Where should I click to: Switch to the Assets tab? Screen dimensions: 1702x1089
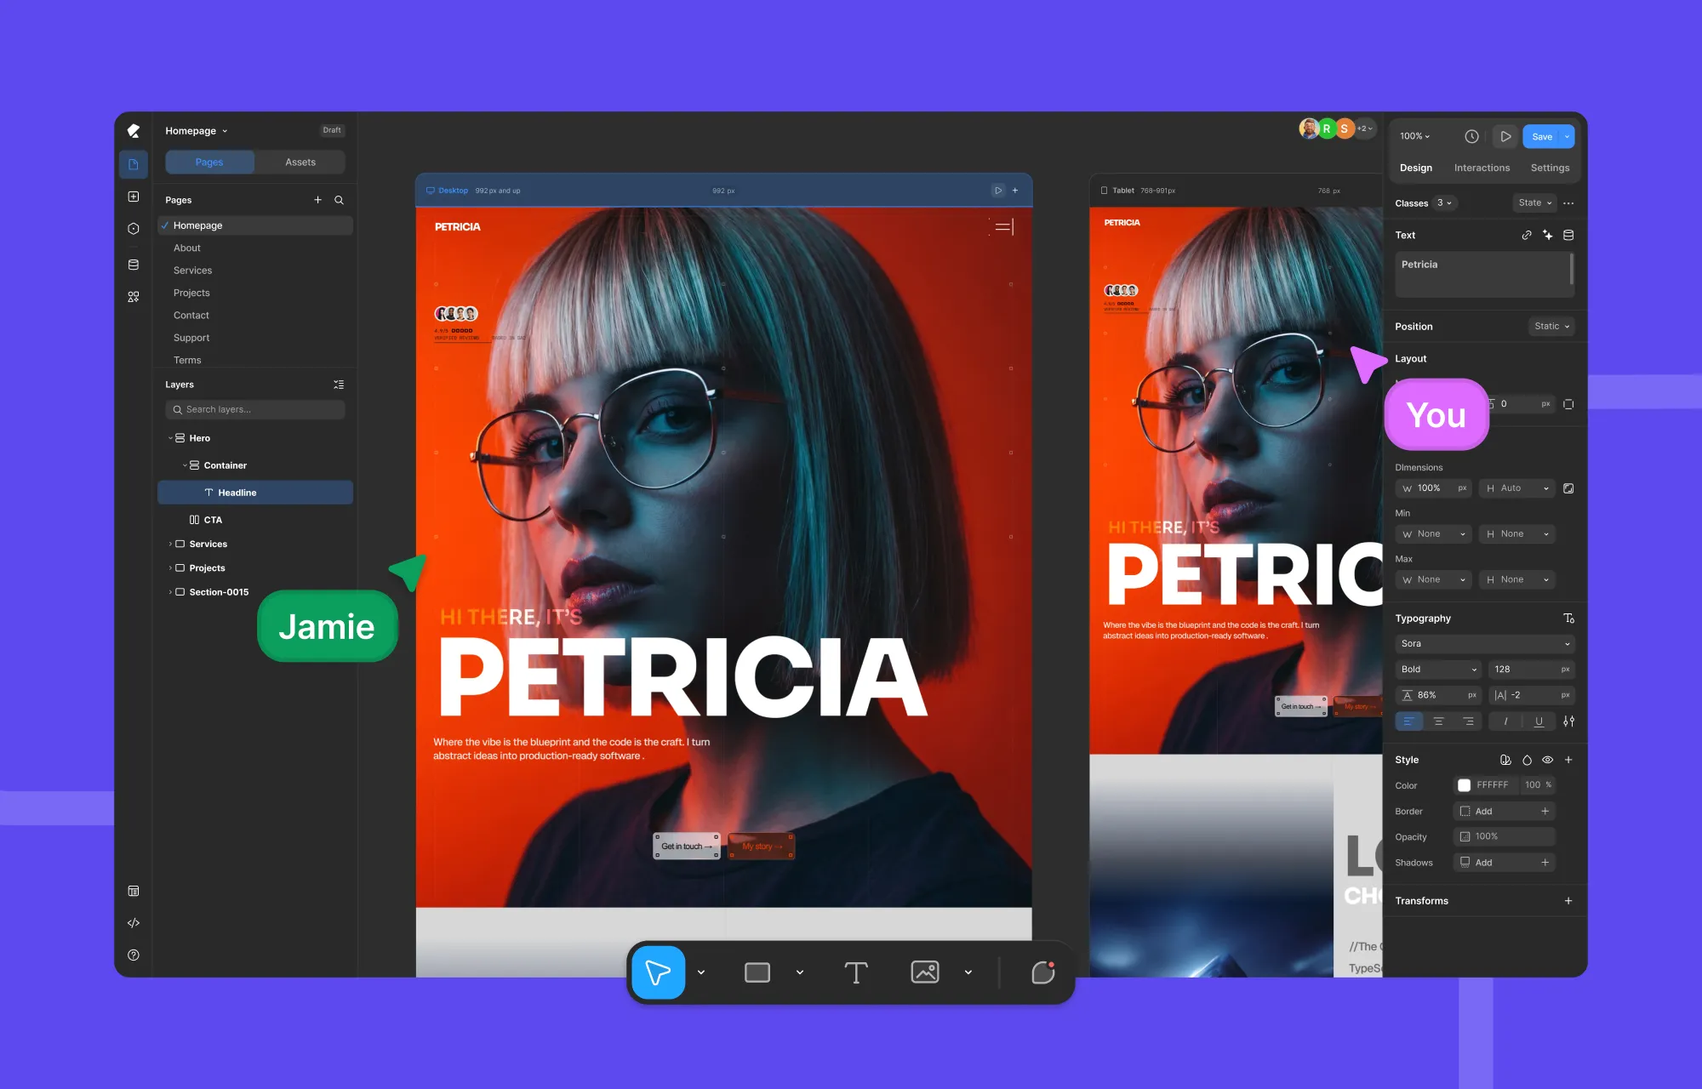[300, 162]
